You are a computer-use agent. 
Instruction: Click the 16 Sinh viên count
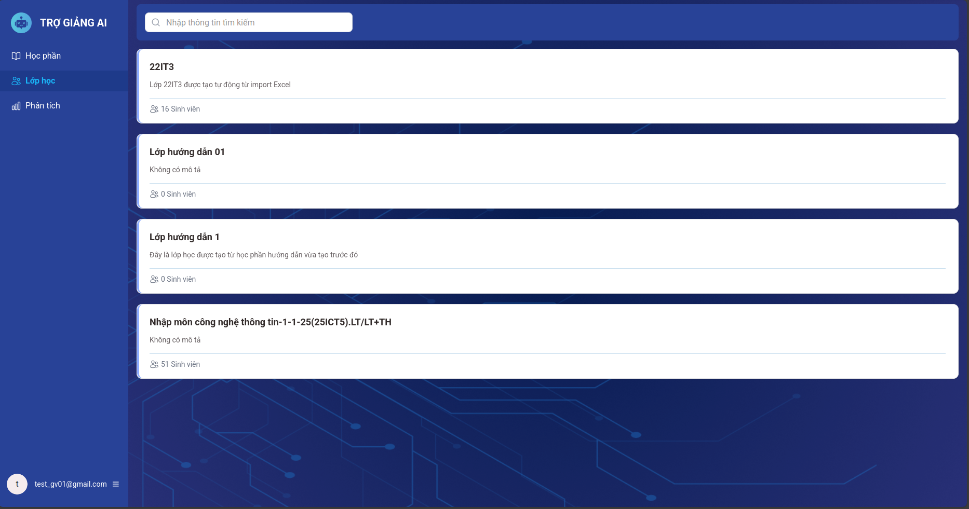tap(180, 109)
